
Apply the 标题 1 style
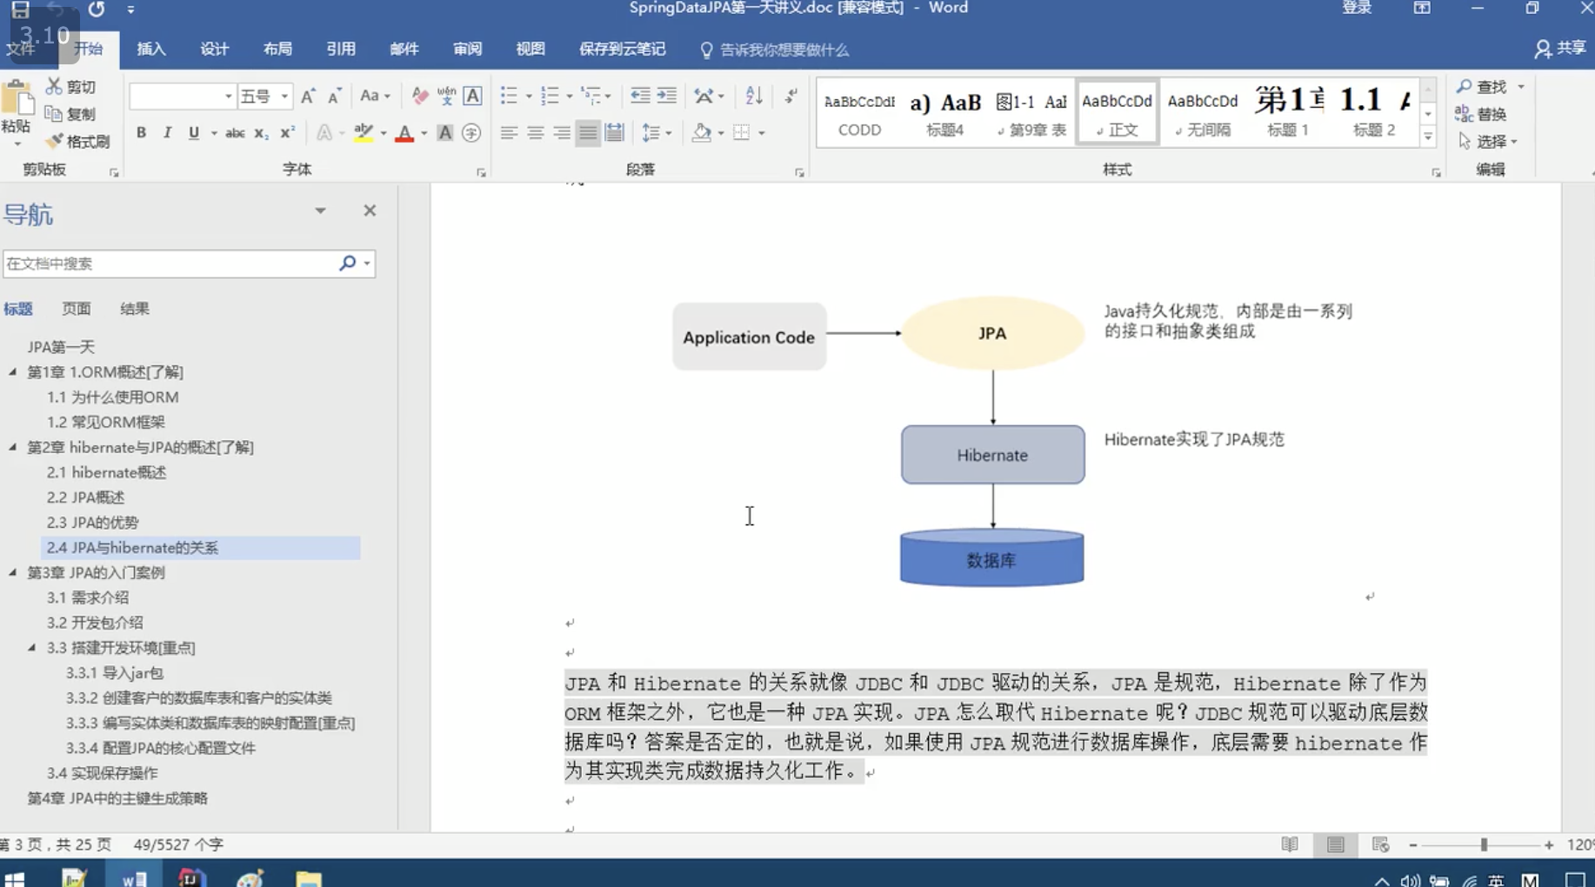click(x=1288, y=112)
